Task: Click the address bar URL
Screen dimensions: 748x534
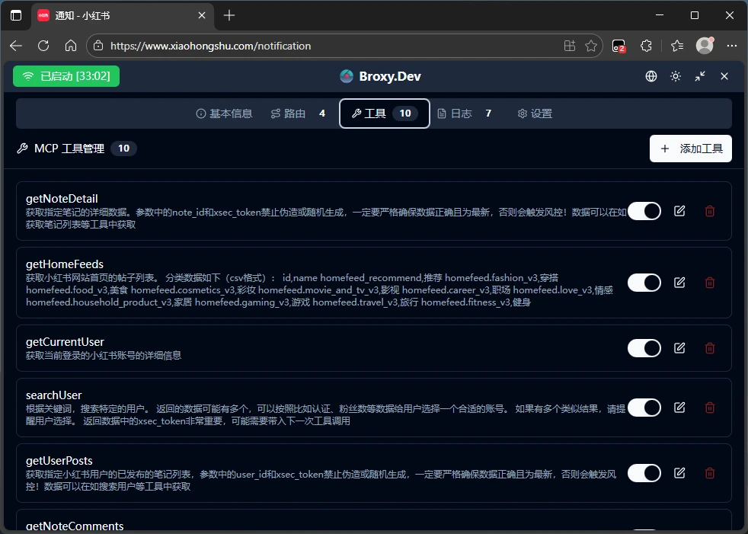Action: click(210, 46)
